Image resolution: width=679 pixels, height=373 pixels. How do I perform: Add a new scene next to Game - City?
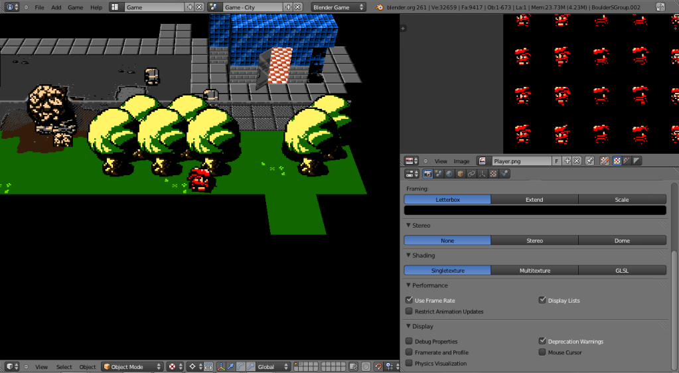coord(289,7)
